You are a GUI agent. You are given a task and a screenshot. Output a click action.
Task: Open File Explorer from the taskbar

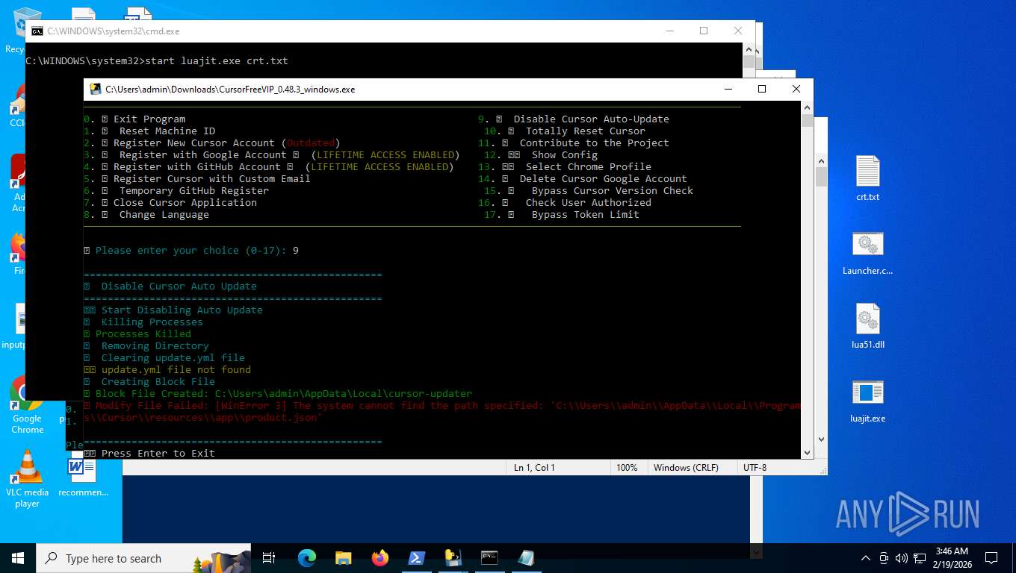click(x=344, y=558)
